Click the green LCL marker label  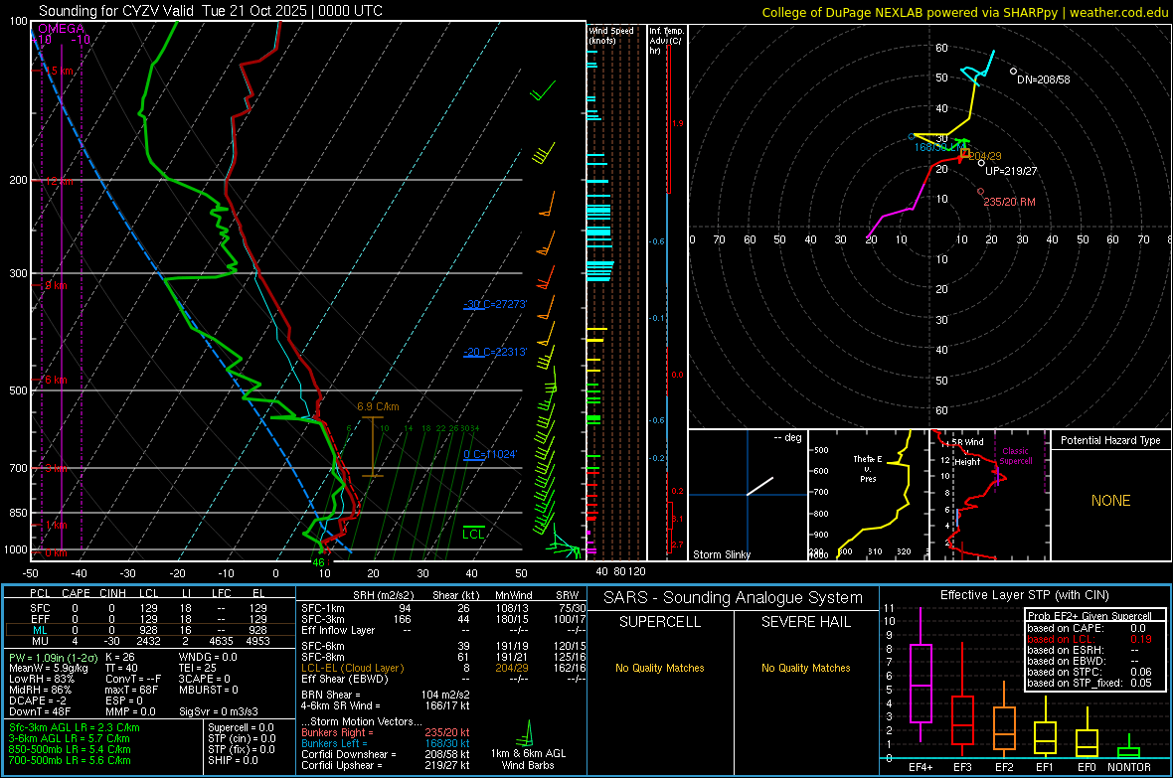[x=473, y=535]
